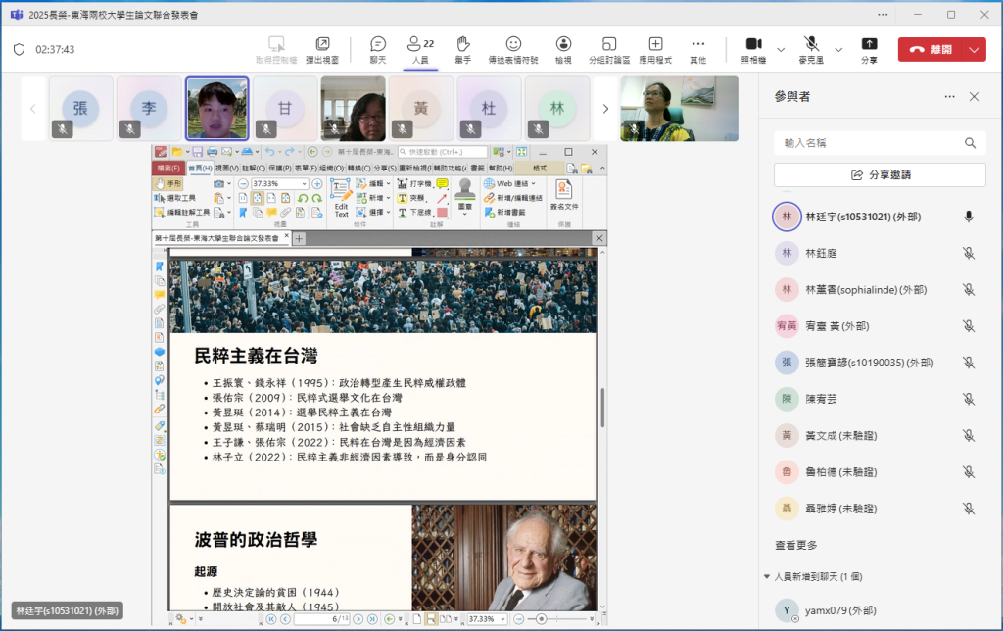
Task: Undo the last action in PDF editor
Action: tap(269, 152)
